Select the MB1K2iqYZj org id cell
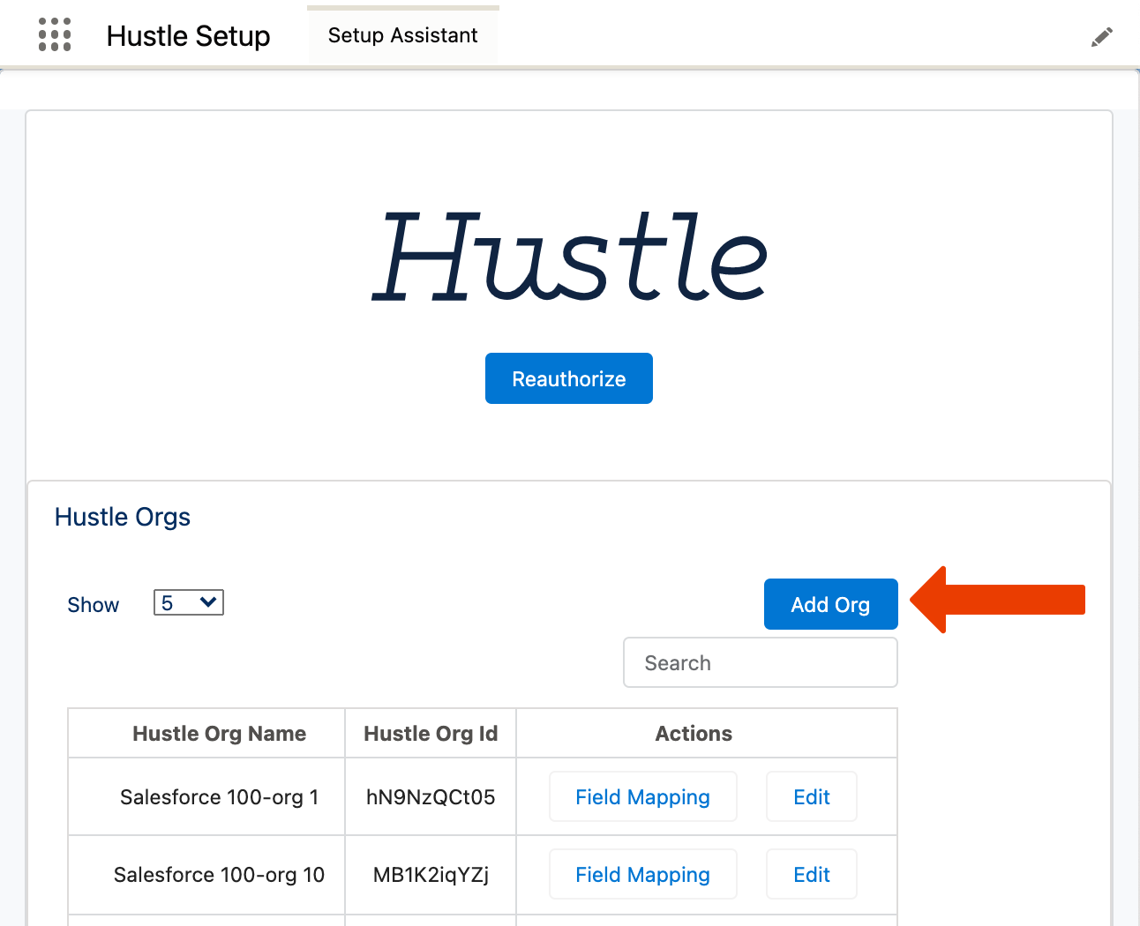Screen dimensions: 1140x926 point(431,874)
